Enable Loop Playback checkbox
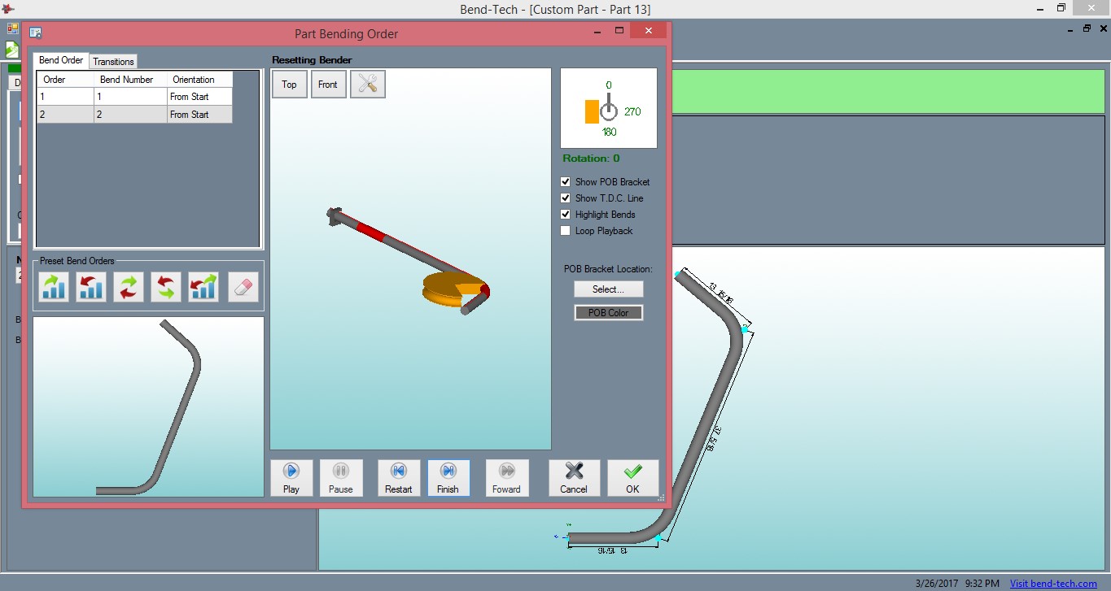1111x591 pixels. pos(566,231)
